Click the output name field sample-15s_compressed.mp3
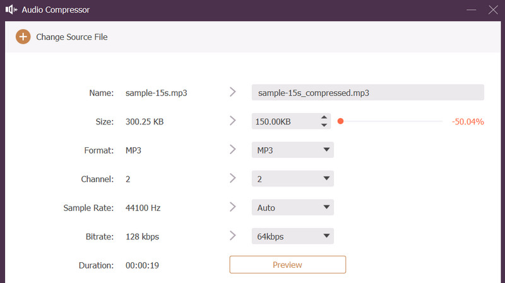 (x=367, y=92)
